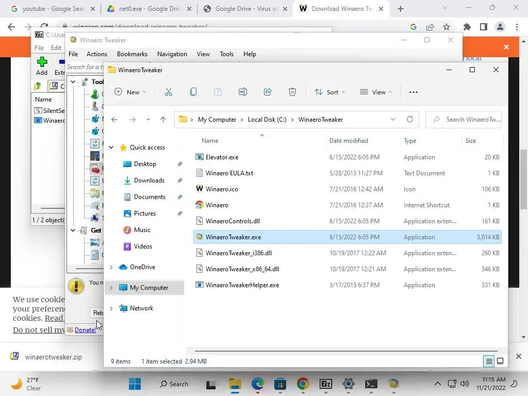The width and height of the screenshot is (528, 396).
Task: Click the taskbar Search box
Action: pyautogui.click(x=173, y=384)
